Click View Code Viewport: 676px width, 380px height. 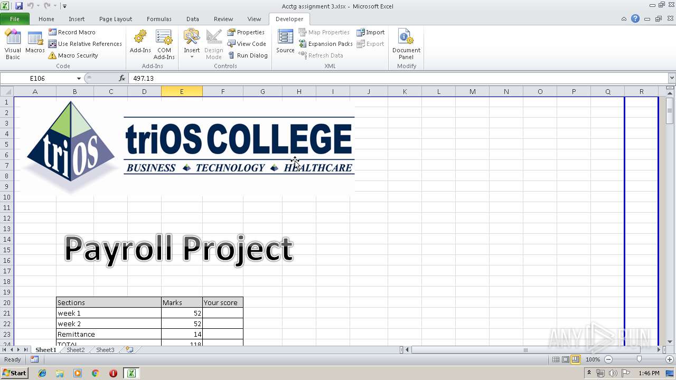point(247,44)
